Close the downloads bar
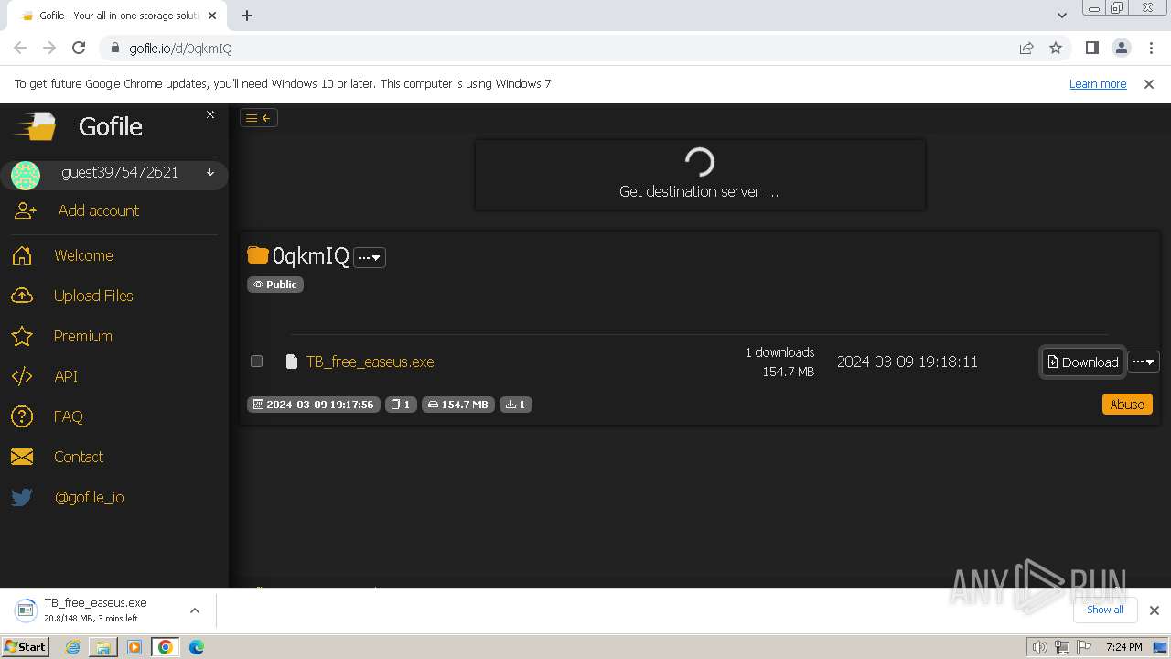Screen dimensions: 1171x659 (1155, 610)
